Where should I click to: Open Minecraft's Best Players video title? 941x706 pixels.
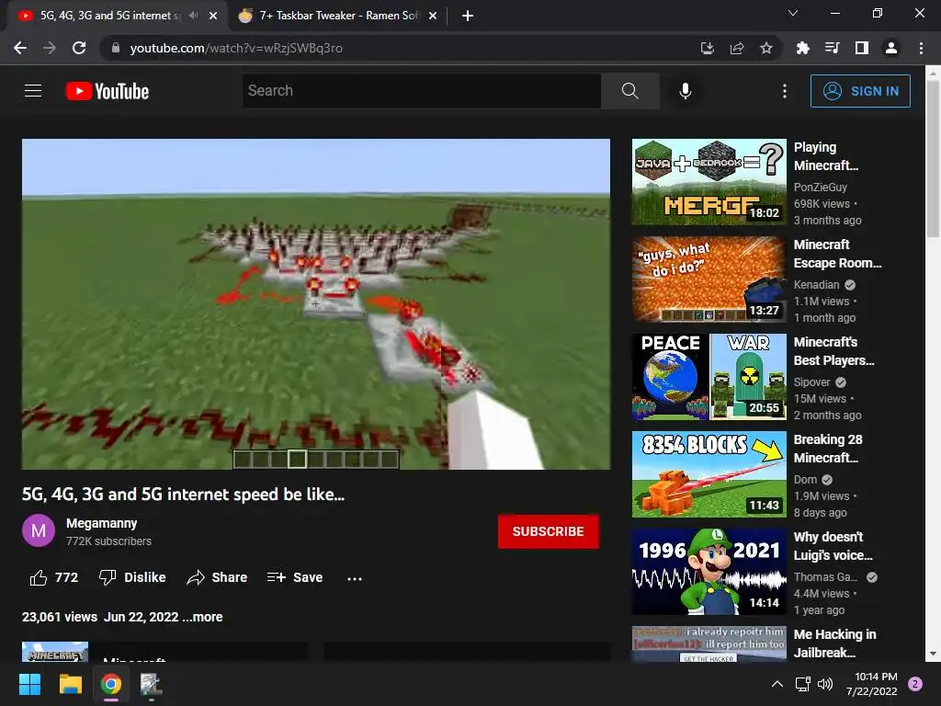coord(833,351)
